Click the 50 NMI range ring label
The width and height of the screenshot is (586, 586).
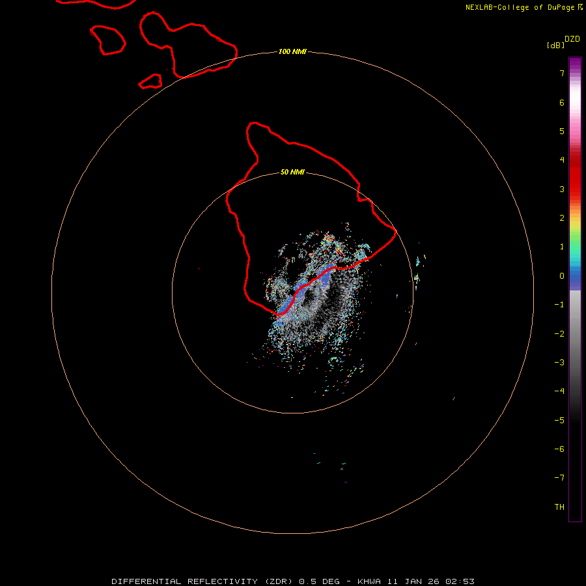coord(292,172)
